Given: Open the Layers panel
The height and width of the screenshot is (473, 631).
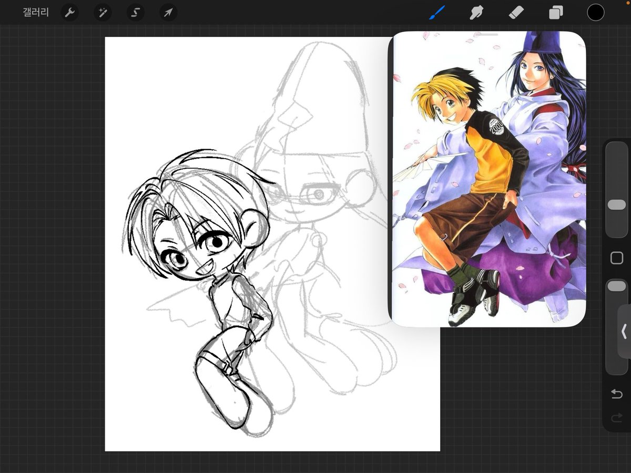Looking at the screenshot, I should click(556, 13).
